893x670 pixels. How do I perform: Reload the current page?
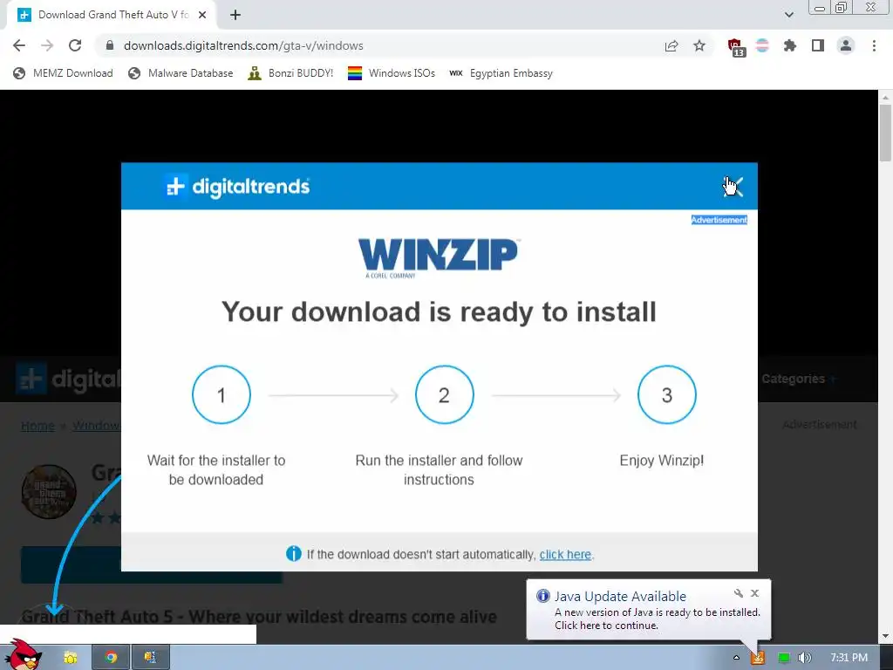point(75,45)
